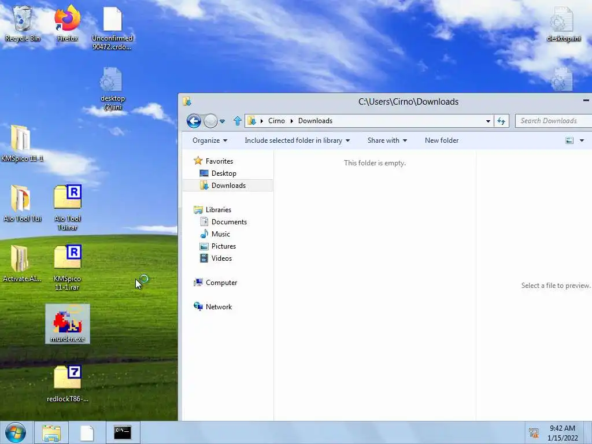Expand the arrow before Cirno in the path
This screenshot has height=444, width=592.
coord(262,121)
